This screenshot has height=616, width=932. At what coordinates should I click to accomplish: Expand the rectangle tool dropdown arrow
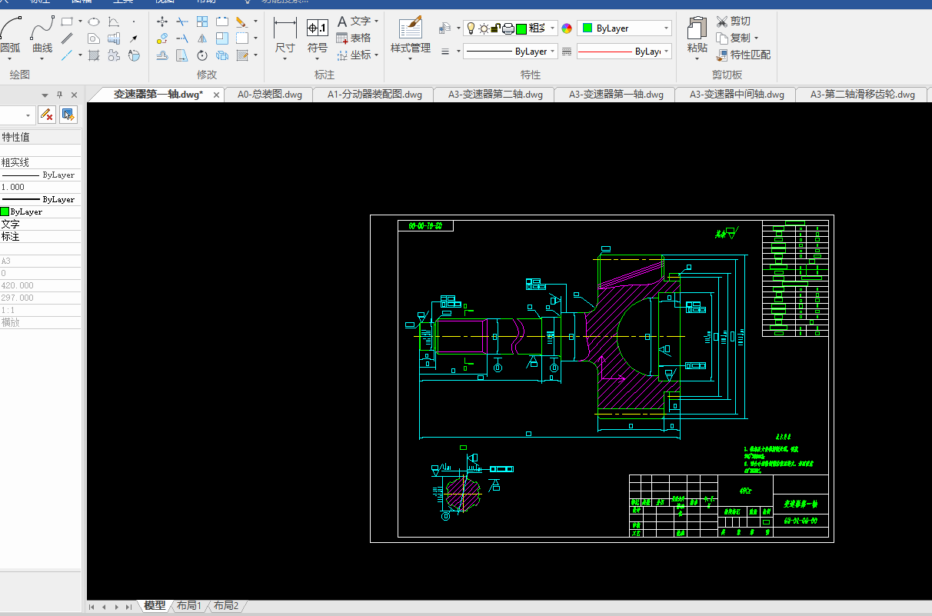click(x=80, y=22)
